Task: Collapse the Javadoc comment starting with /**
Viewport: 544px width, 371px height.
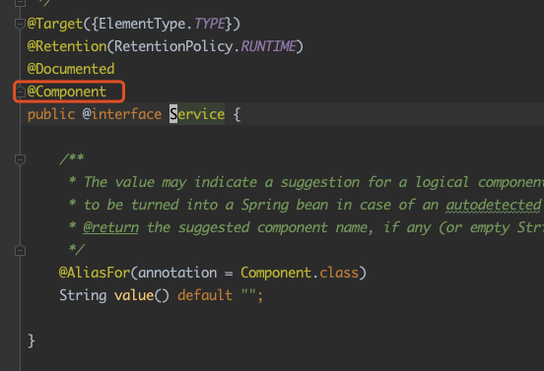Action: (x=20, y=159)
